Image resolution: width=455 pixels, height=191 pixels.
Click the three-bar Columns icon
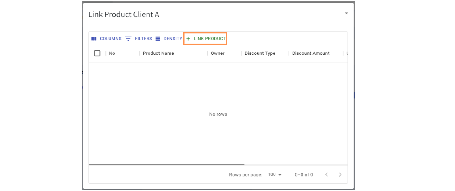(94, 39)
